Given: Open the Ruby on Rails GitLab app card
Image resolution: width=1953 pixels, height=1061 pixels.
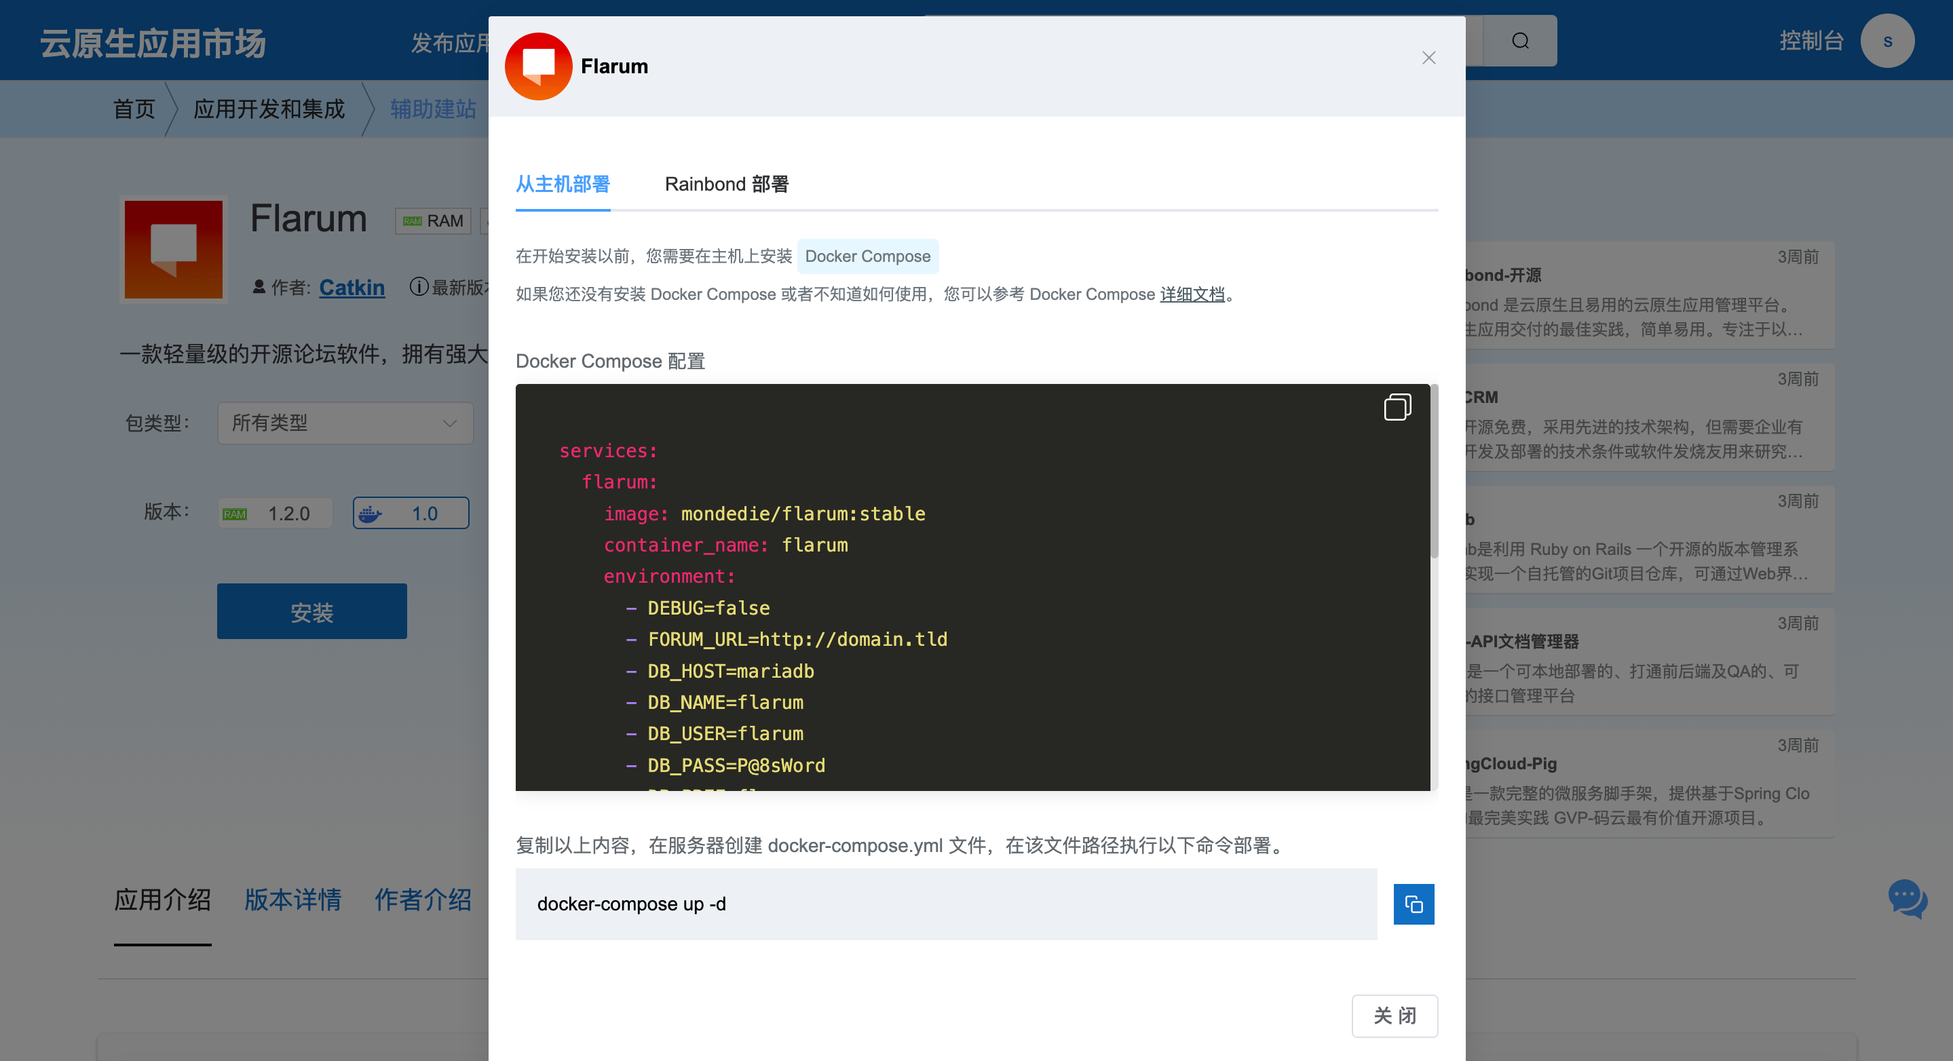Looking at the screenshot, I should [1649, 539].
